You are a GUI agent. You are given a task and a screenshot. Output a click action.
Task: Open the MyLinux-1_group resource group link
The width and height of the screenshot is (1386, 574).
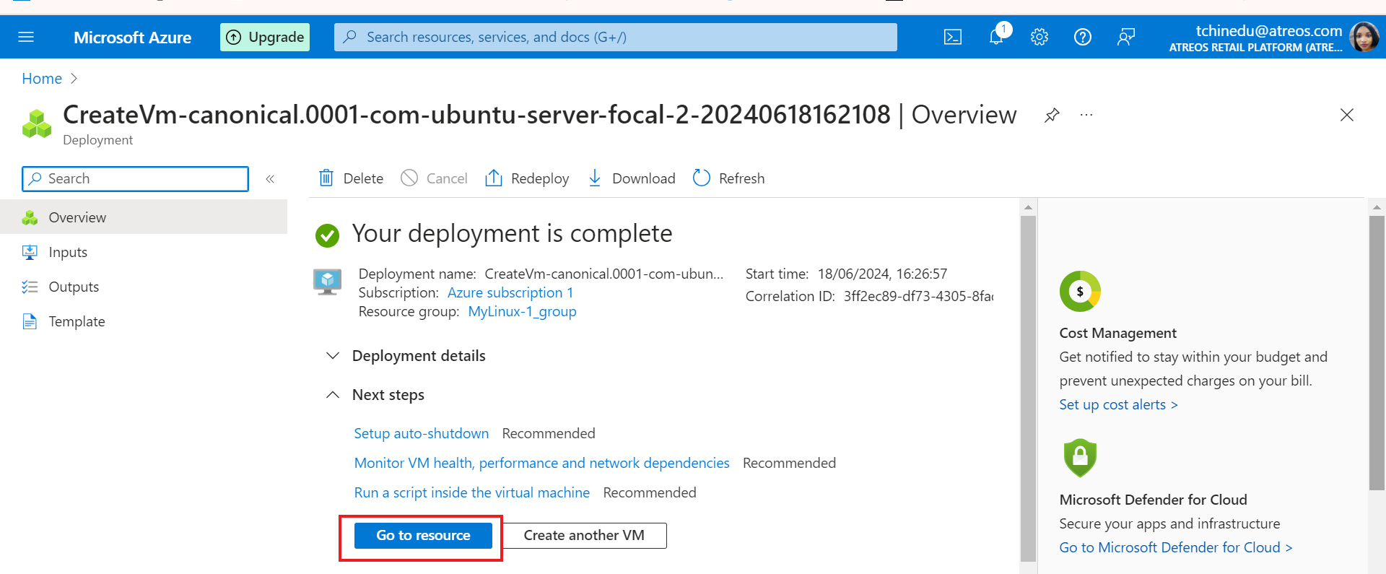point(522,311)
